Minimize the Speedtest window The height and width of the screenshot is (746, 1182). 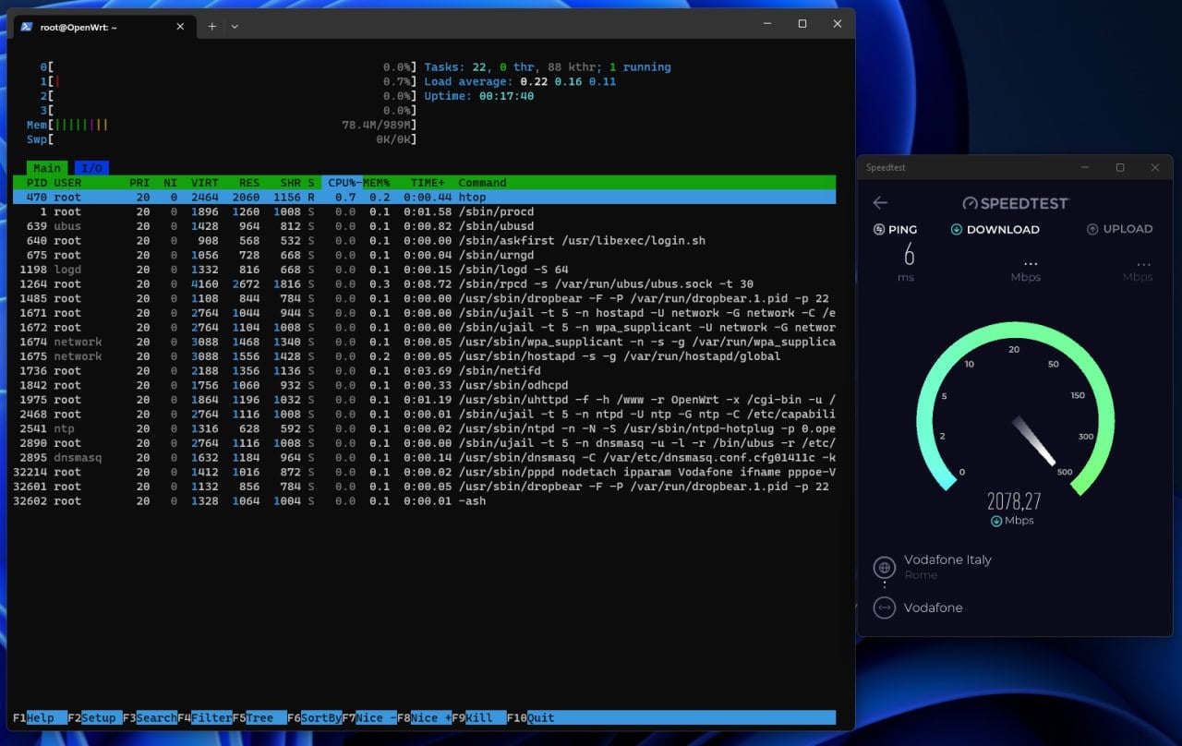coord(1085,168)
